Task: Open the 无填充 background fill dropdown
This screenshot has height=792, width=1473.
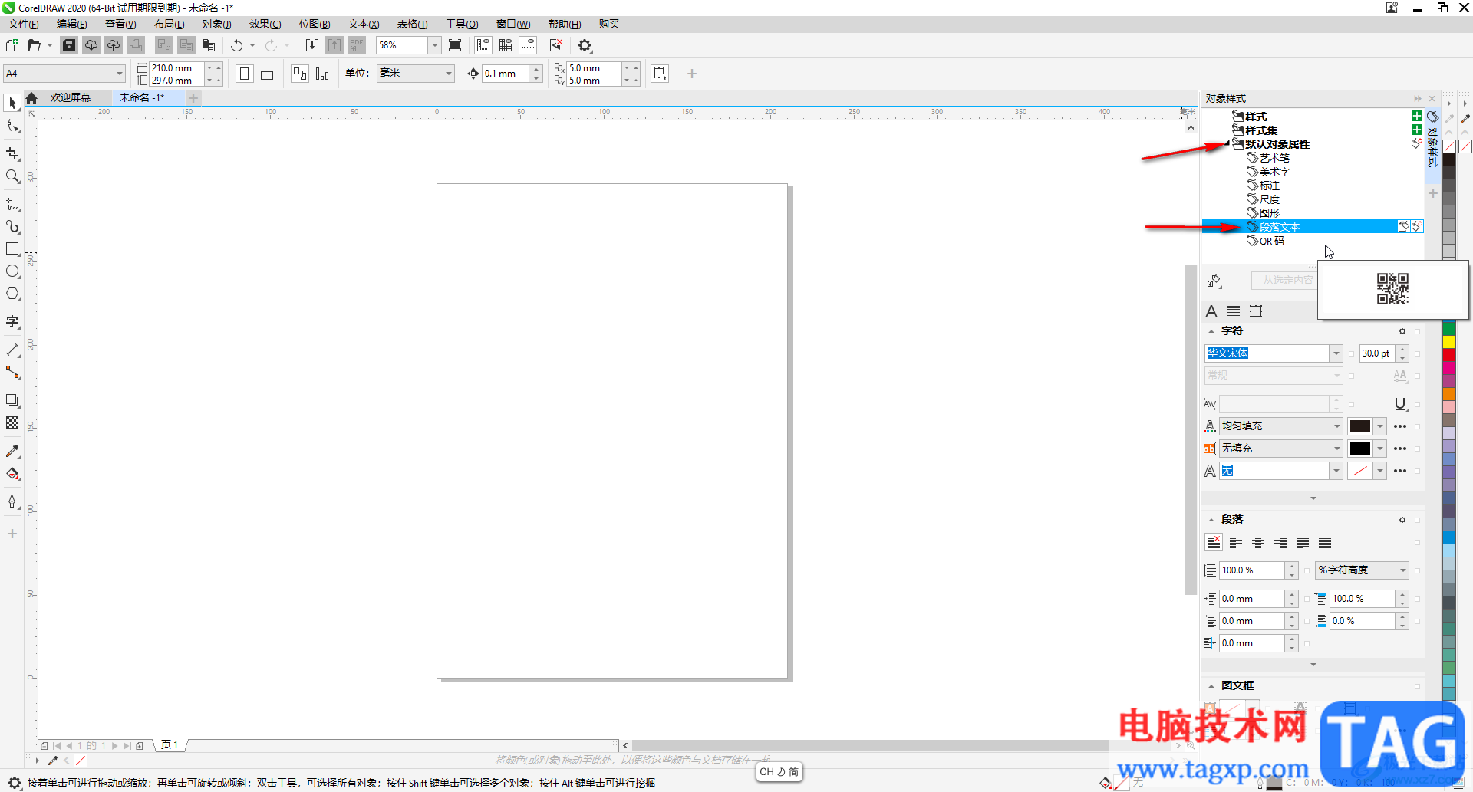Action: click(x=1336, y=449)
